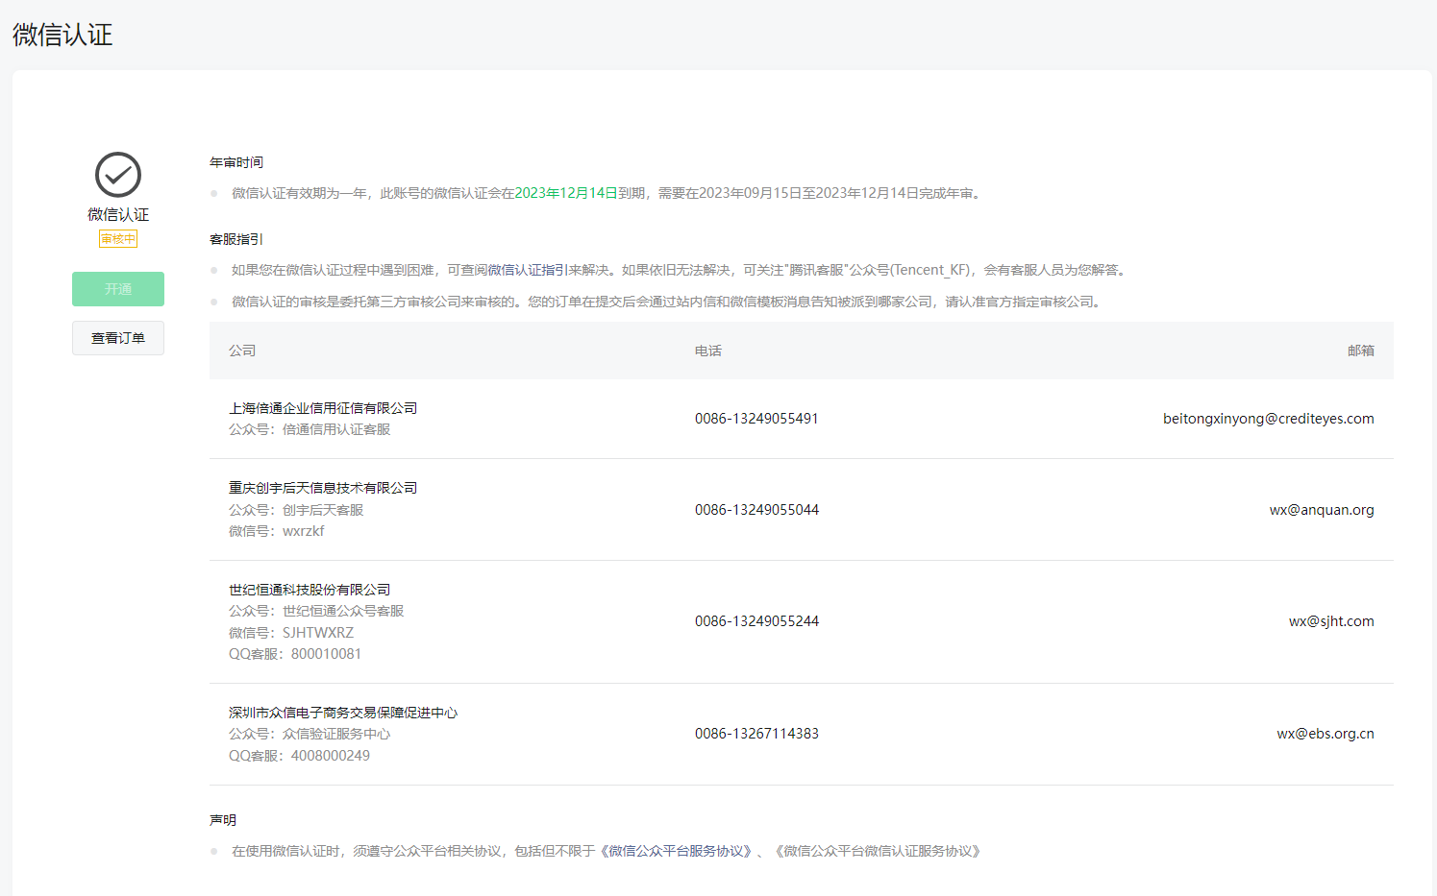Click the 电话 column header

(708, 351)
